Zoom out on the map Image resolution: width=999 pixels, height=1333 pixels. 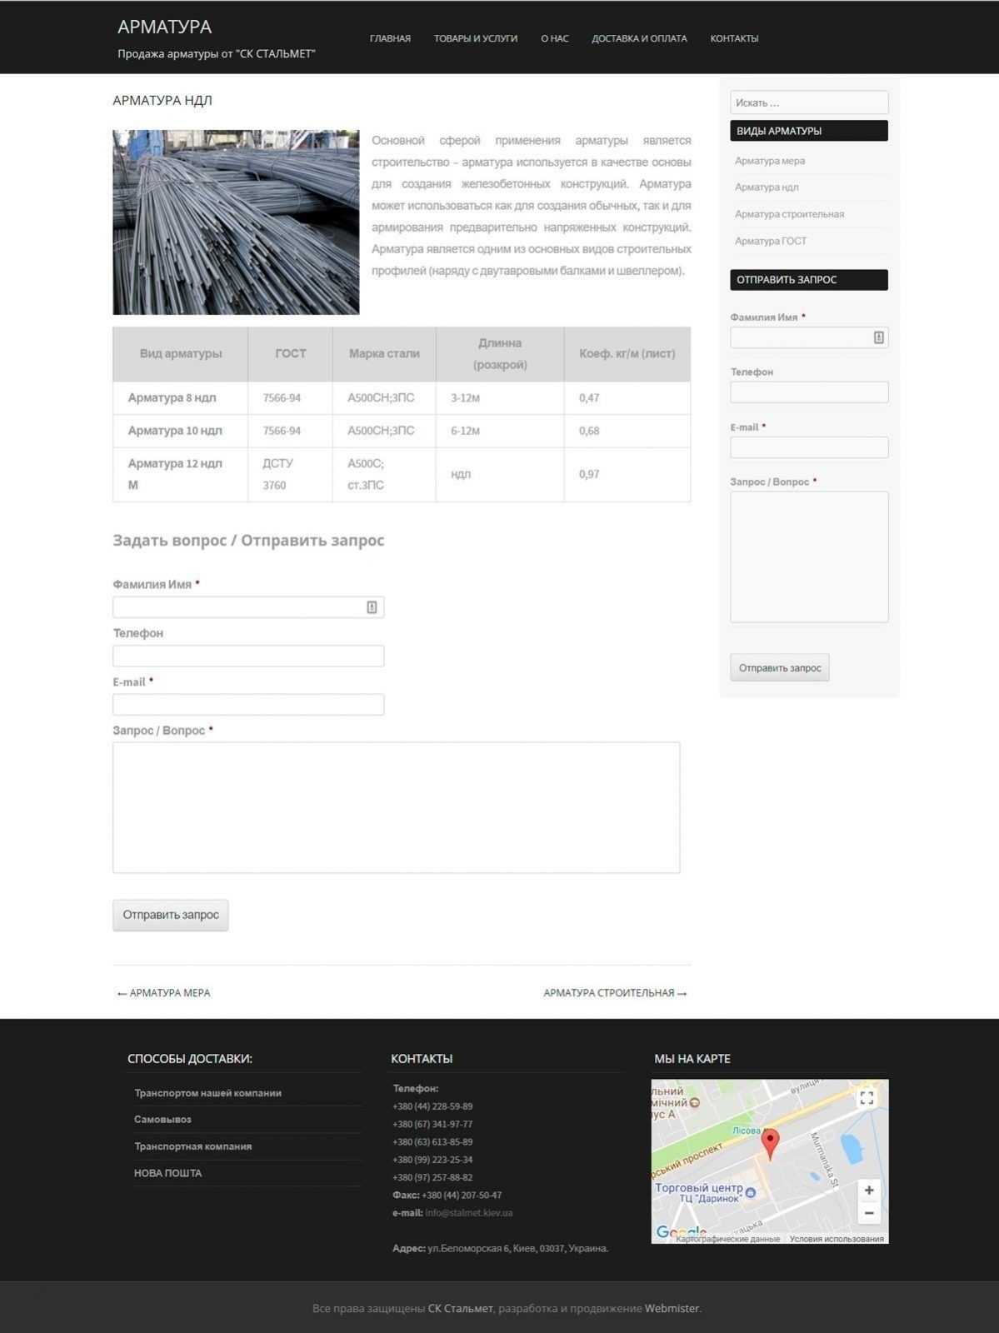pos(868,1213)
